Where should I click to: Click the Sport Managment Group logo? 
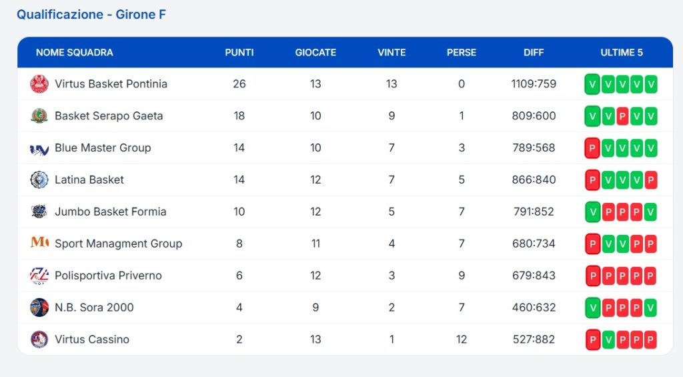39,243
